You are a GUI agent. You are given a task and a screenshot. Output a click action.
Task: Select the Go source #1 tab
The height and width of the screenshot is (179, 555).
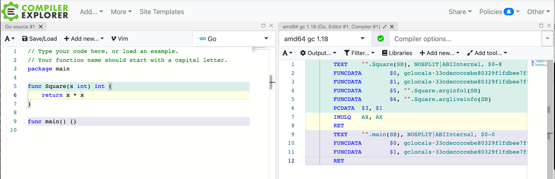(20, 27)
